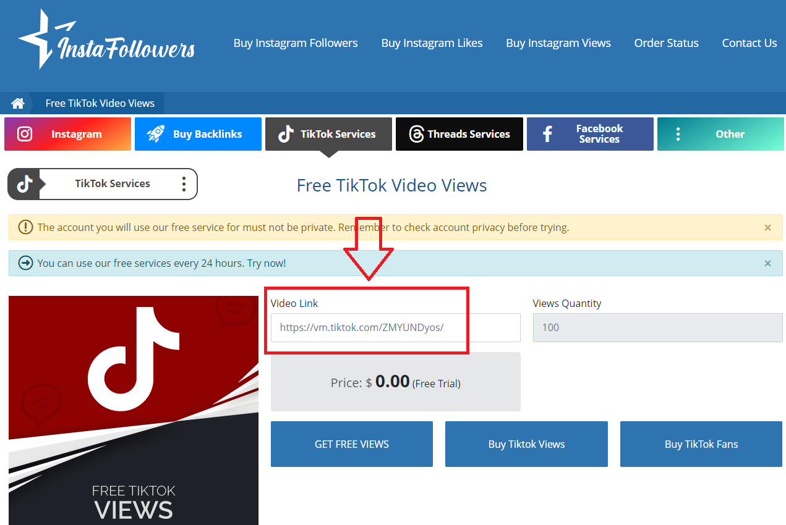
Task: Open Buy Instagram Likes menu item
Action: [432, 43]
